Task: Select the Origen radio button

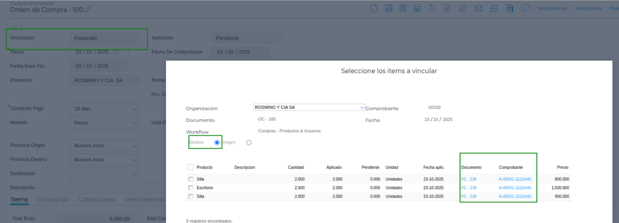Action: click(x=249, y=142)
